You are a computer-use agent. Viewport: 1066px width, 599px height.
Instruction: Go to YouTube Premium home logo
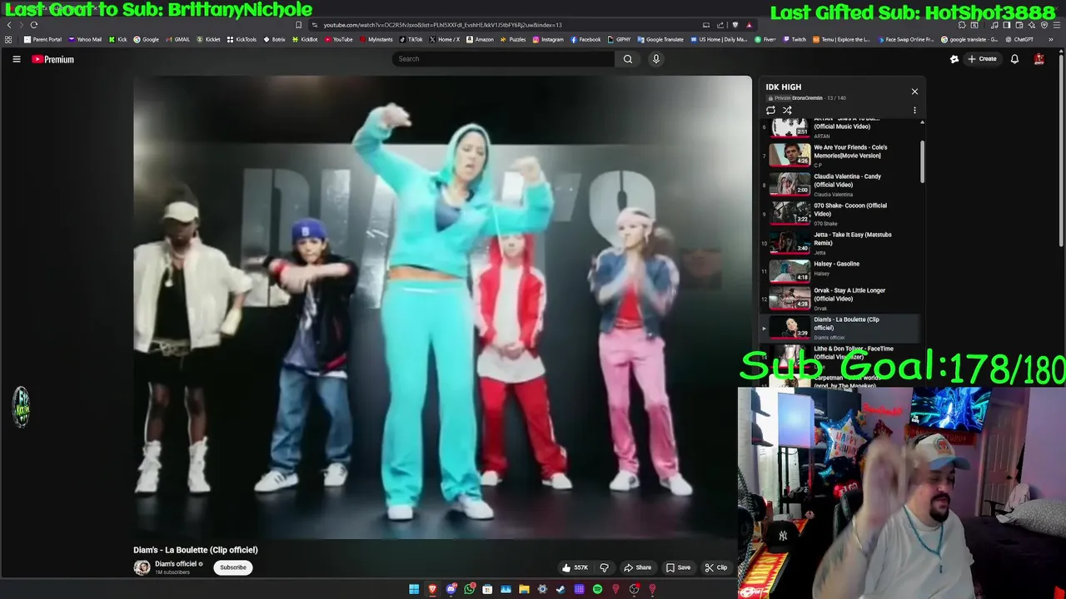[53, 59]
